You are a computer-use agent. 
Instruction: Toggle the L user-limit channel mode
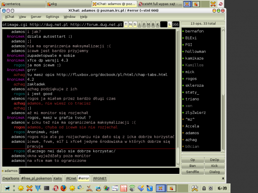170,24
